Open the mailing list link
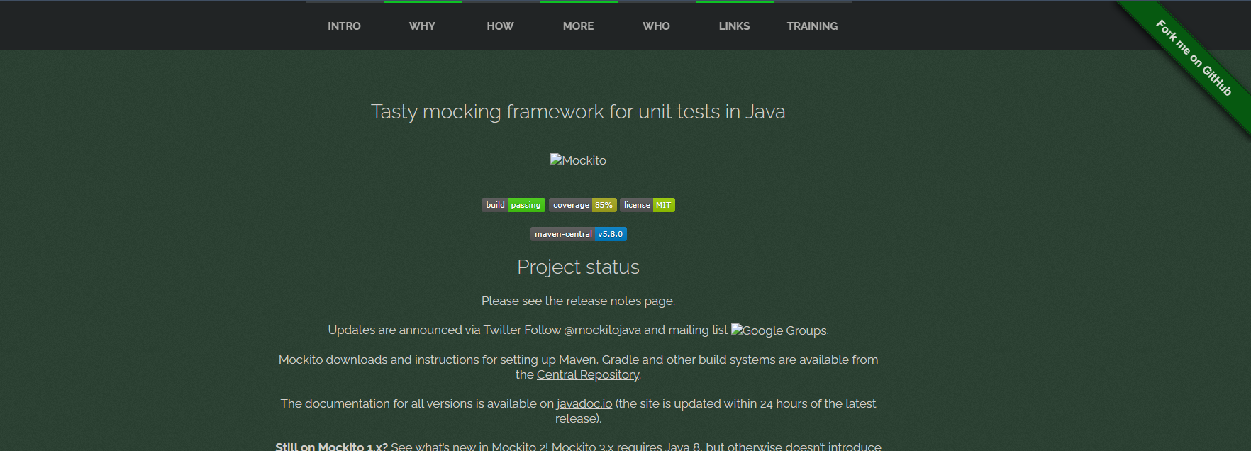 pyautogui.click(x=698, y=330)
